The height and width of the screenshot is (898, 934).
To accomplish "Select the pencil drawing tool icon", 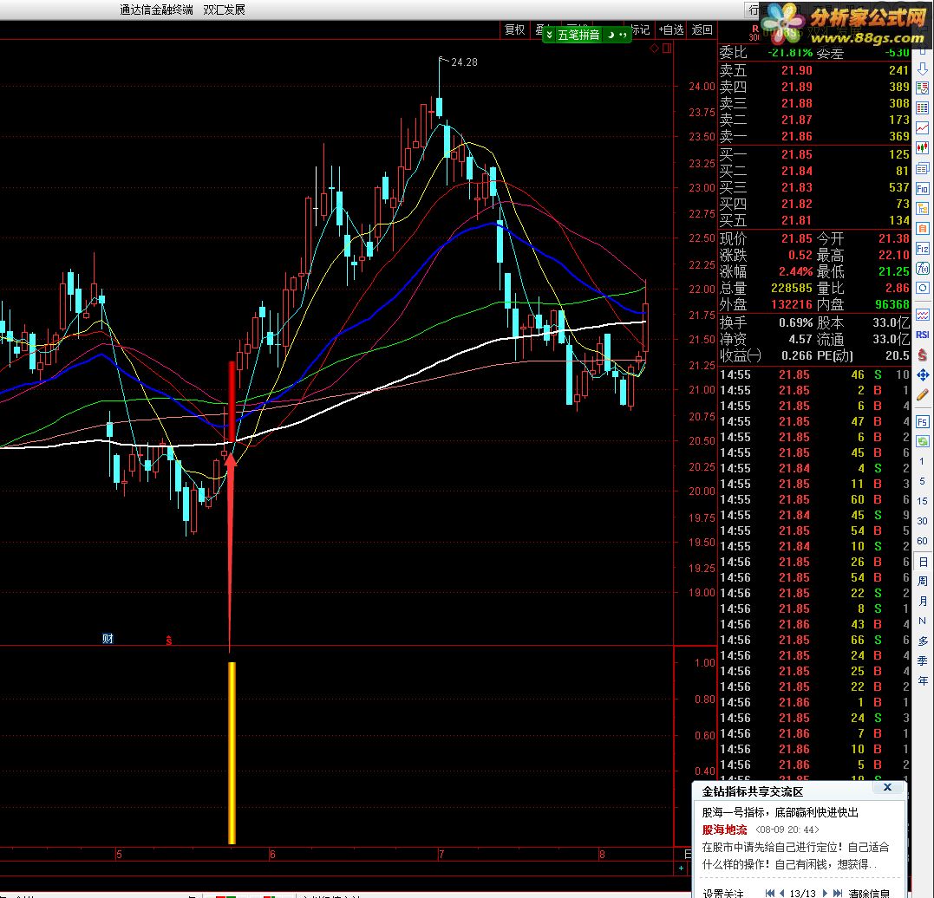I will pos(922,394).
